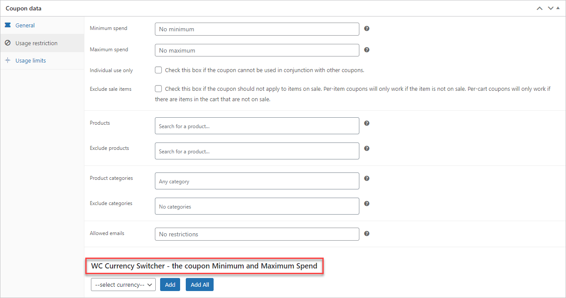
Task: Move Coupon data panel up
Action: pyautogui.click(x=539, y=8)
